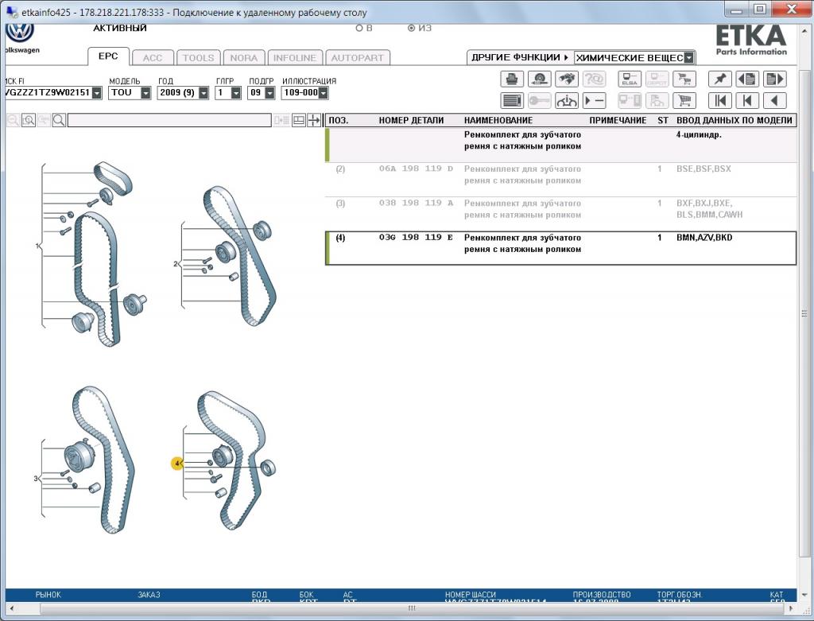Switch to the INFOLINE tab

tap(295, 57)
